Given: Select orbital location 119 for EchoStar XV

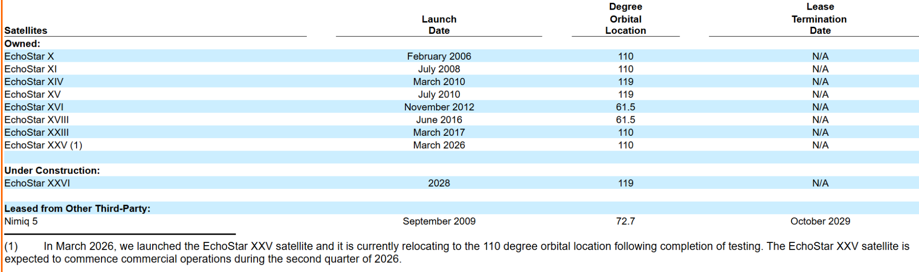Looking at the screenshot, I should point(626,94).
